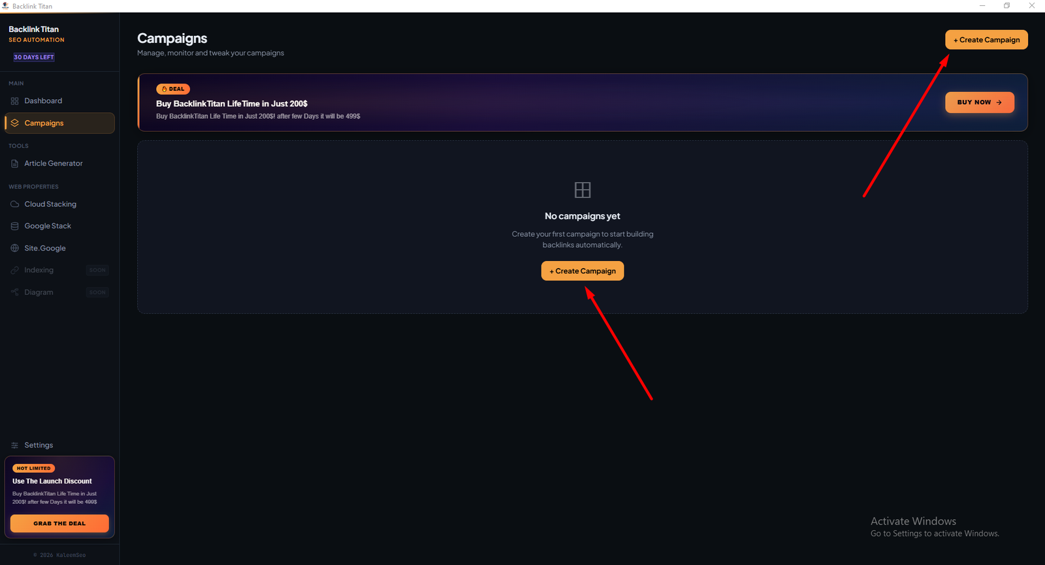Click the Cloud Stacking cloud icon
This screenshot has width=1045, height=565.
(14, 204)
